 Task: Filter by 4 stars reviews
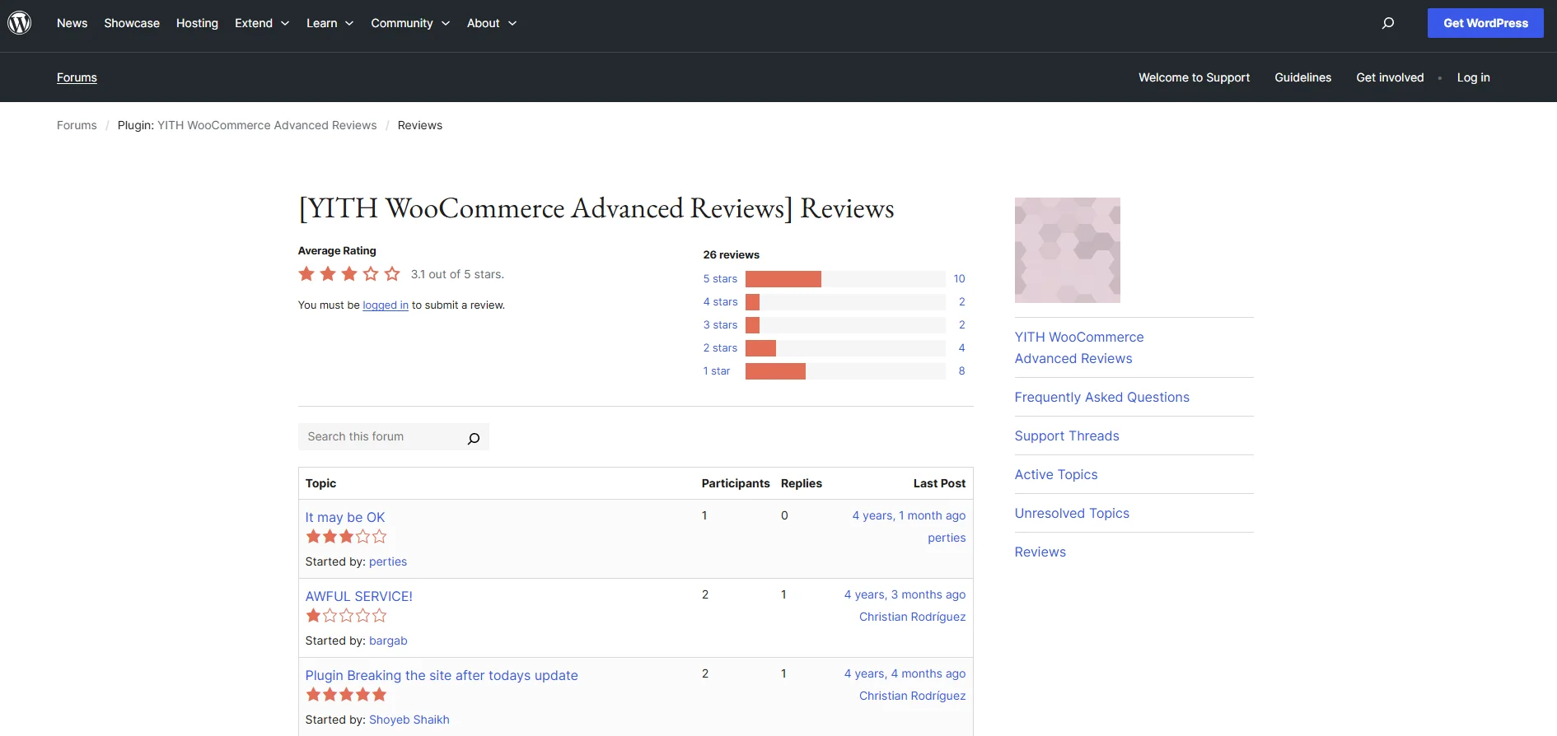click(x=720, y=302)
